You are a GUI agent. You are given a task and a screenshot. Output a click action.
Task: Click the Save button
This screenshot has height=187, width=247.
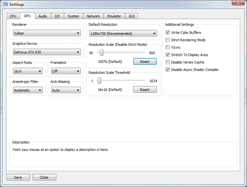point(18,177)
